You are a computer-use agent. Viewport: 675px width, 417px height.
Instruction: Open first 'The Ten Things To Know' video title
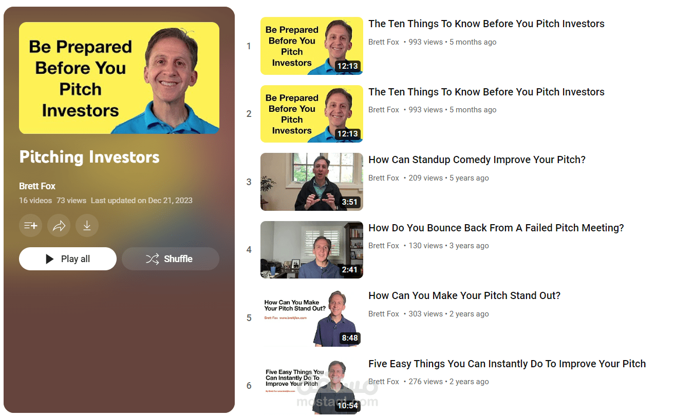click(486, 24)
